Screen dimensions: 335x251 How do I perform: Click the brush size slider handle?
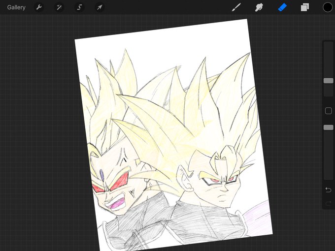coord(329,81)
